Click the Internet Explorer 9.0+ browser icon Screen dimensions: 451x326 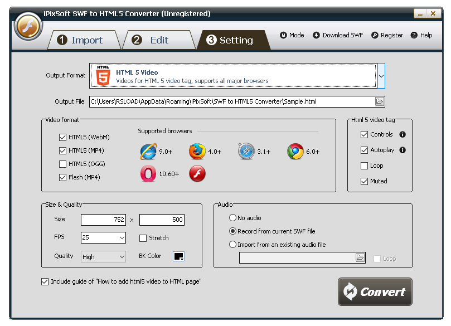coord(148,151)
